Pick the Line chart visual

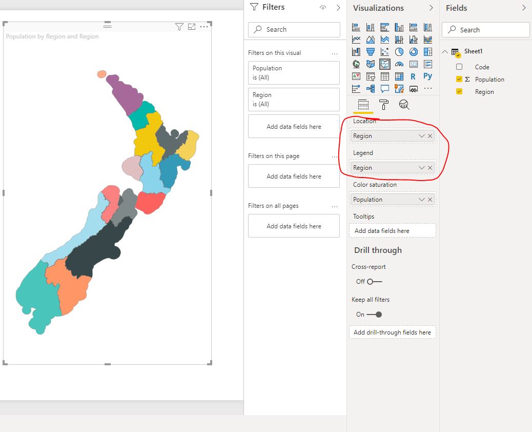click(356, 40)
